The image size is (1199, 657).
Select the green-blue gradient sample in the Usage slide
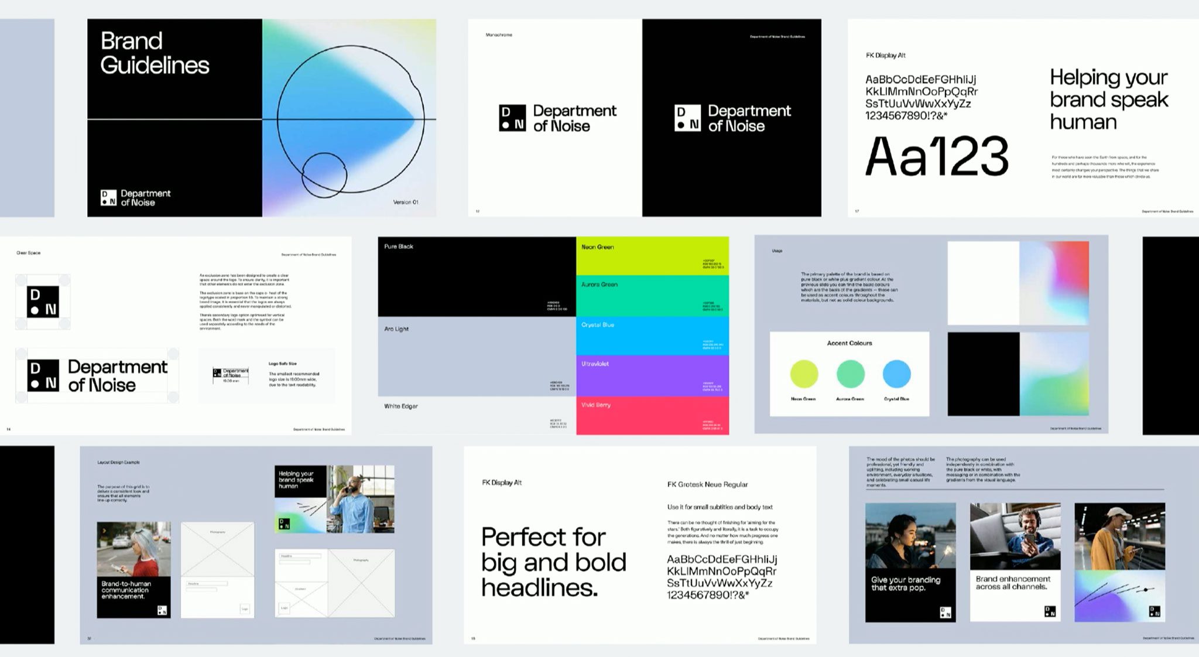click(x=1054, y=374)
